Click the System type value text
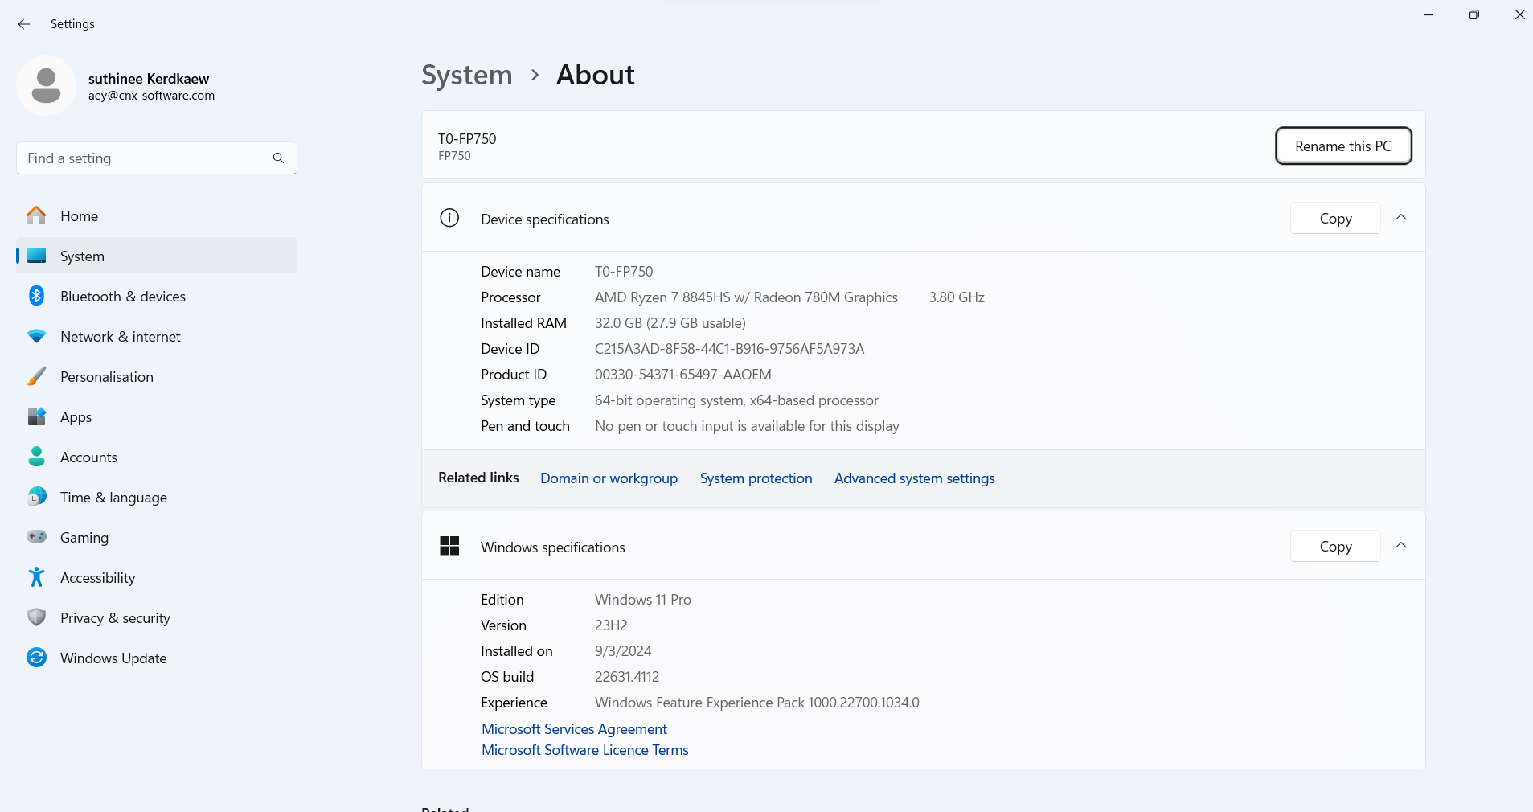 [736, 400]
